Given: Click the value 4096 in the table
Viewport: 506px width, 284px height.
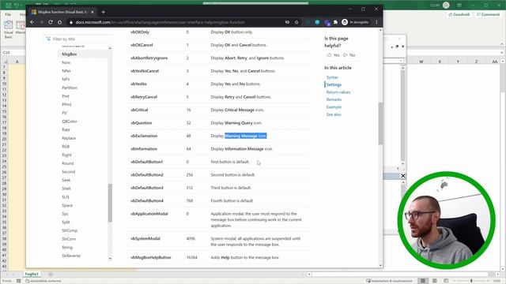Looking at the screenshot, I should pyautogui.click(x=191, y=238).
